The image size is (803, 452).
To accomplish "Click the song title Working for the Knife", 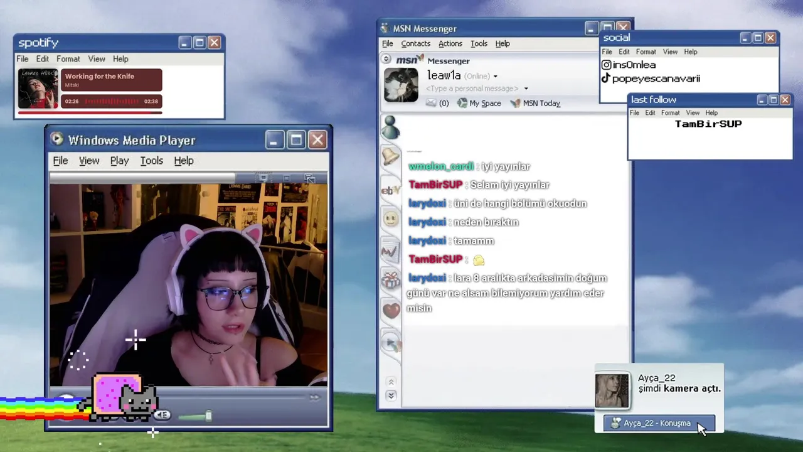I will click(x=100, y=76).
